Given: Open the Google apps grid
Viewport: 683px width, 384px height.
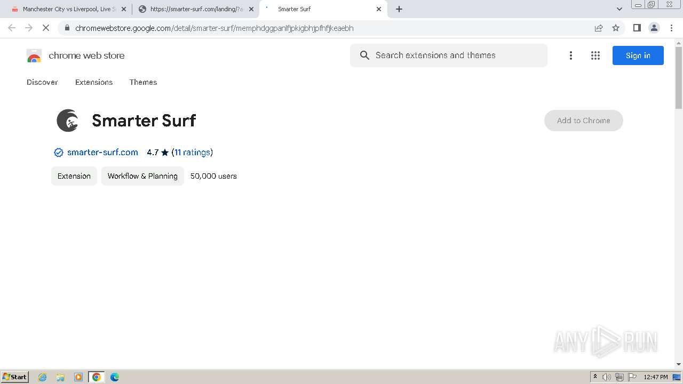Looking at the screenshot, I should click(x=595, y=55).
